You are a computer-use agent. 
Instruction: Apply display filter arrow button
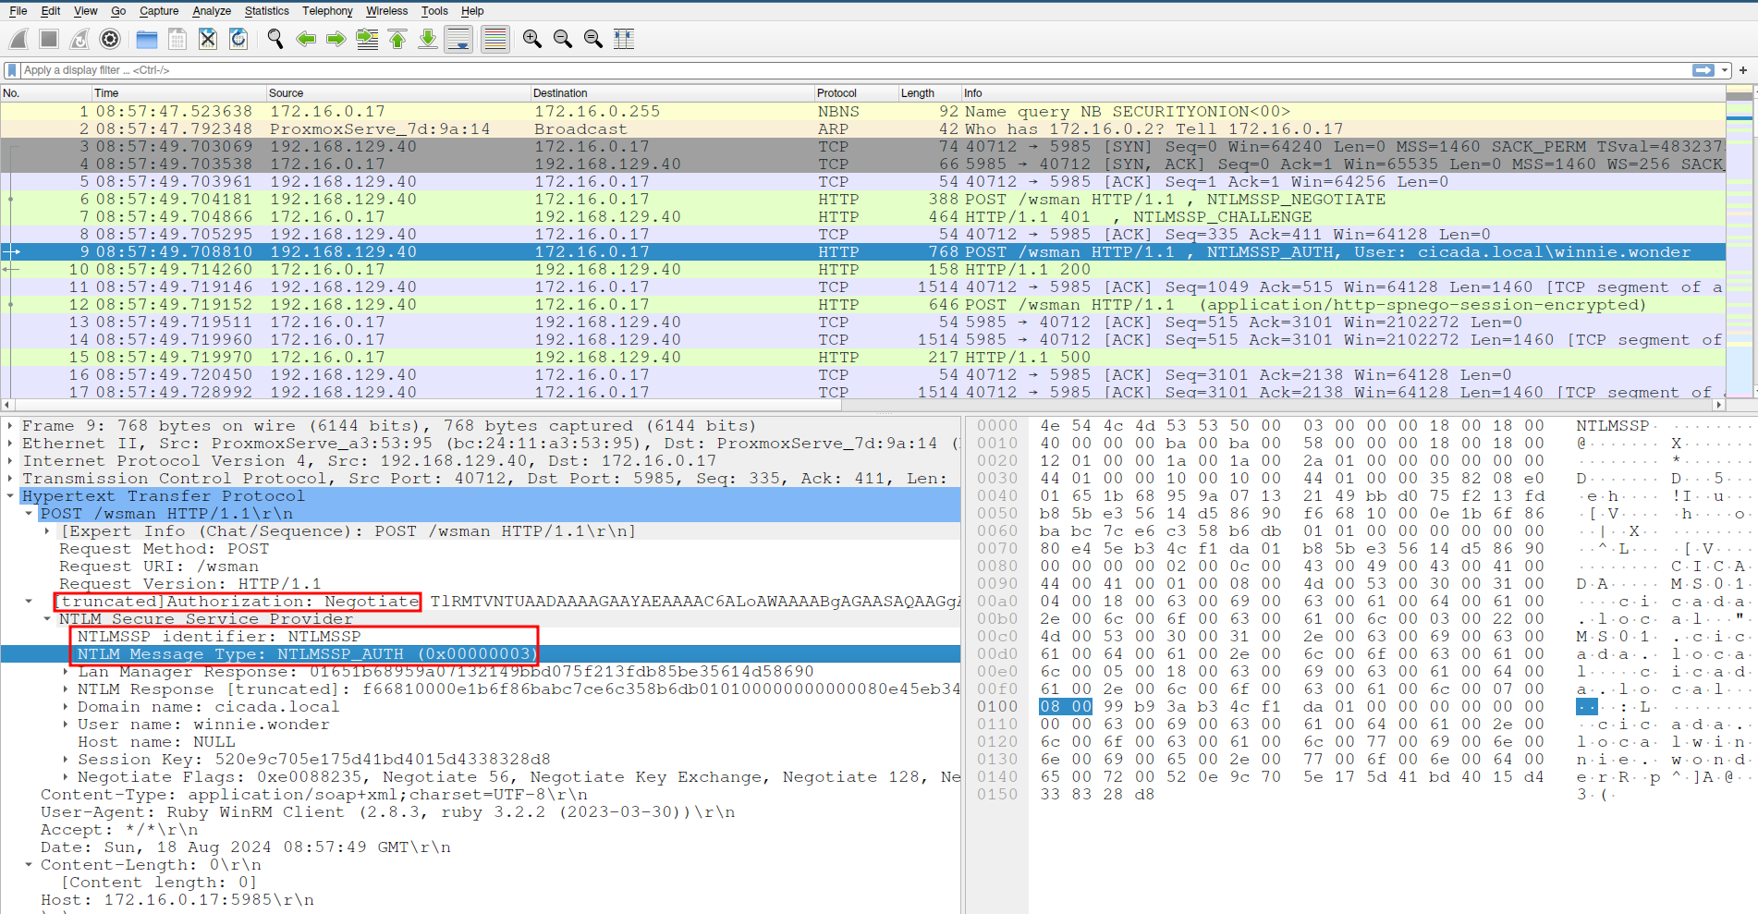(1703, 70)
